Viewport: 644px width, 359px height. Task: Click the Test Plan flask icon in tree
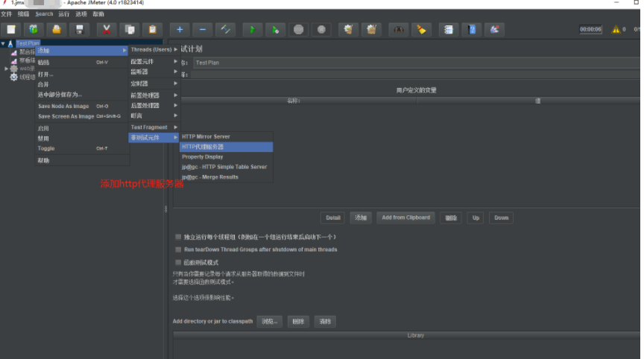click(x=10, y=43)
